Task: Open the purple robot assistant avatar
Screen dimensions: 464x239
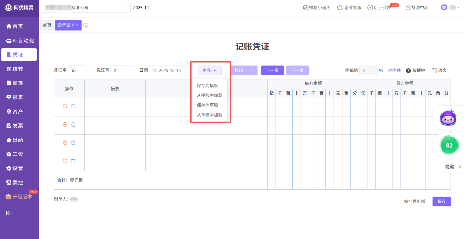Action: click(x=448, y=118)
